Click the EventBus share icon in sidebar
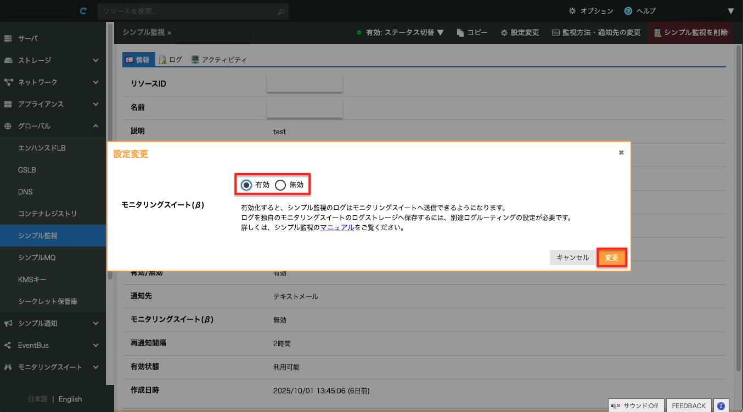 pyautogui.click(x=8, y=345)
